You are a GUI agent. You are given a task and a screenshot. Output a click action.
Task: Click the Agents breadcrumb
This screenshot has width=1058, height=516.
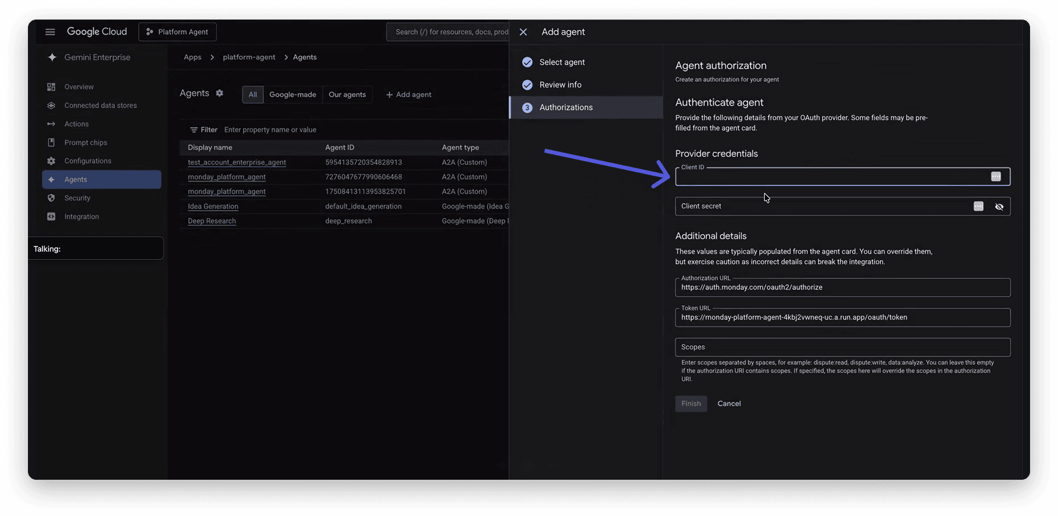point(305,57)
